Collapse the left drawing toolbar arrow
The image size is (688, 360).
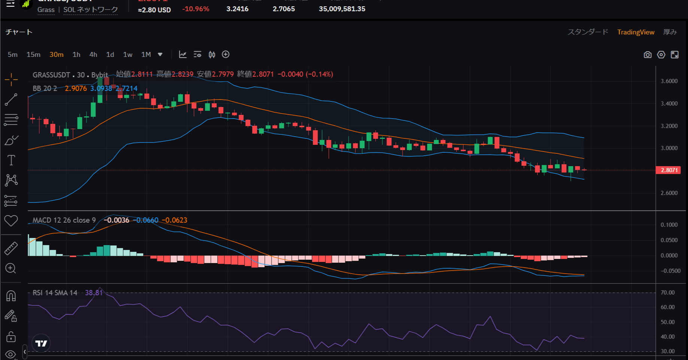25,352
